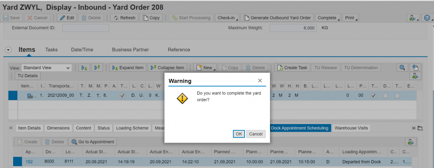Open the items table search magnifier
Viewport: 434px width, 168px height.
pyautogui.click(x=402, y=68)
